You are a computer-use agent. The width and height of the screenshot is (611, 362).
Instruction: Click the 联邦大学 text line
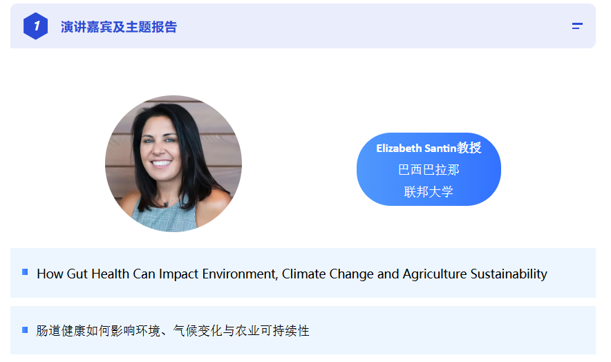tap(429, 191)
